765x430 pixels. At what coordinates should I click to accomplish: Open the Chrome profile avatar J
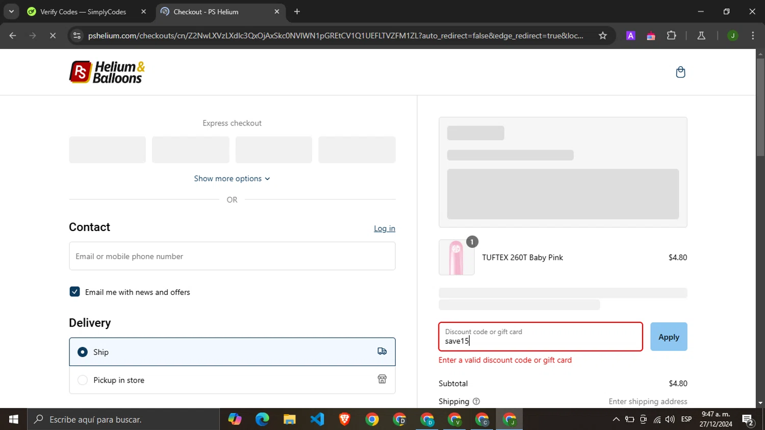point(732,36)
